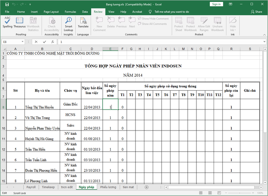The image size is (268, 196).
Task: Open the Translate tool
Action: (x=83, y=22)
